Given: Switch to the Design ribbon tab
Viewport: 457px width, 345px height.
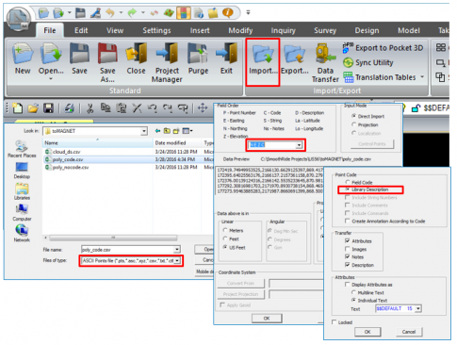Looking at the screenshot, I should tap(367, 30).
